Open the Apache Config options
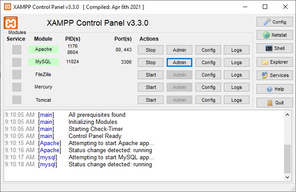 pos(208,50)
